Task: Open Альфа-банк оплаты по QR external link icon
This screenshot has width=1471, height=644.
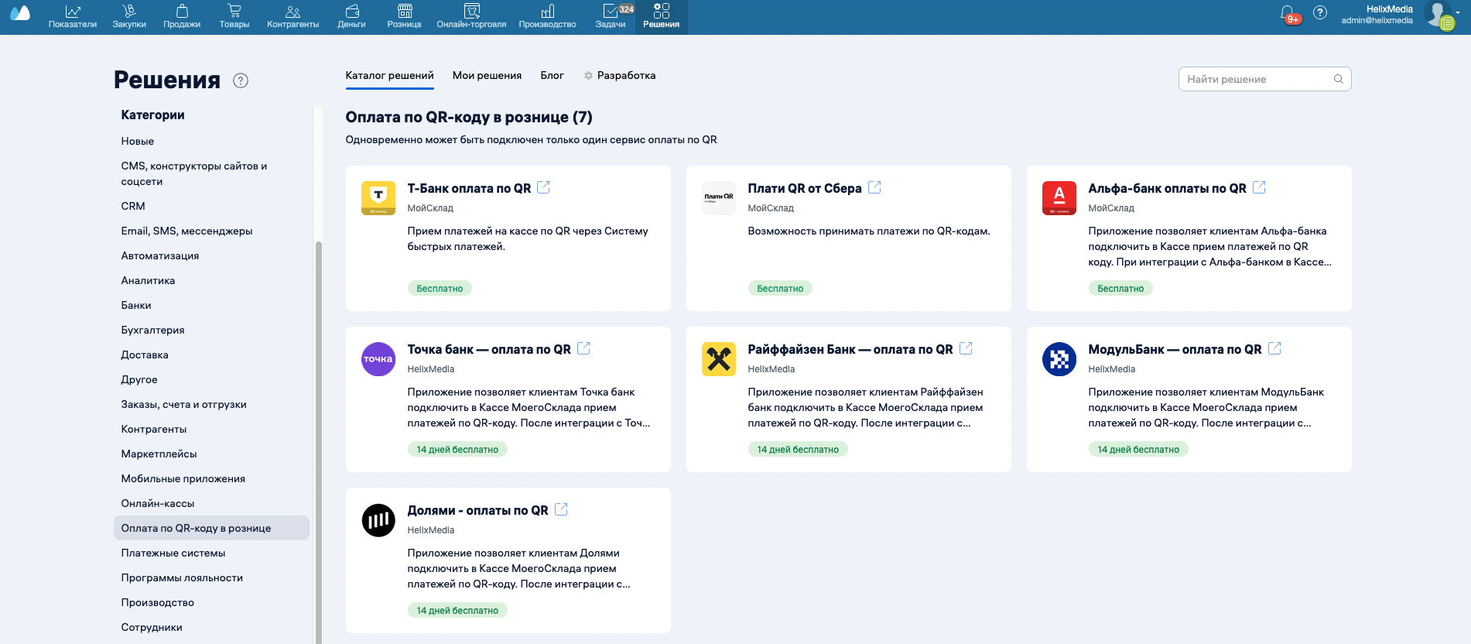Action: tap(1259, 187)
